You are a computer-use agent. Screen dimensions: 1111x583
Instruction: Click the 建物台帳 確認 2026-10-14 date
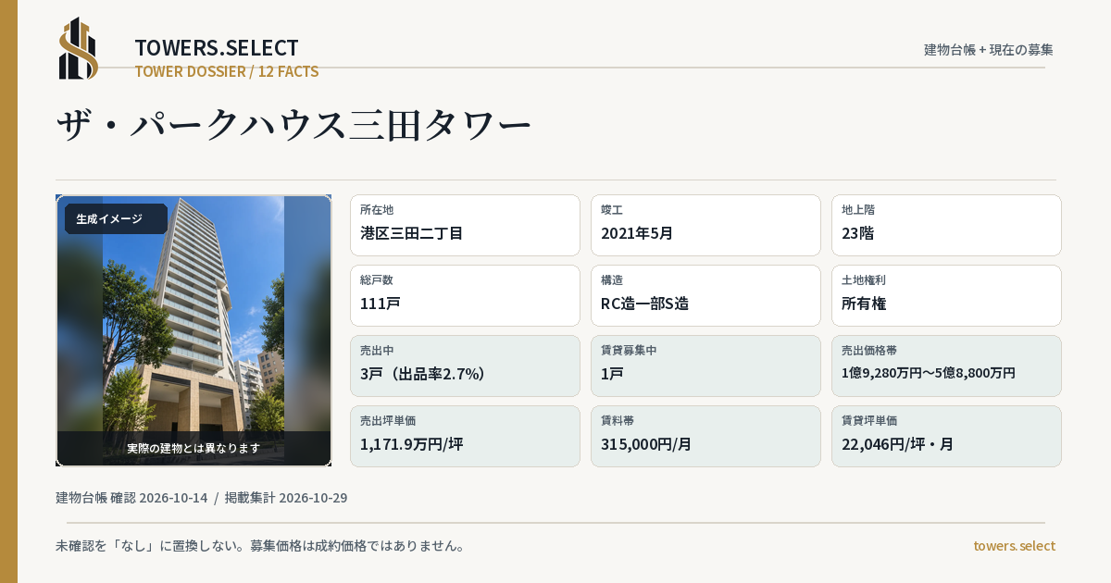pyautogui.click(x=131, y=498)
